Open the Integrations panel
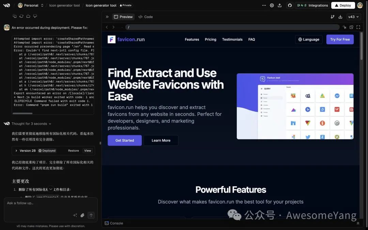The height and width of the screenshot is (230, 368). tap(312, 5)
